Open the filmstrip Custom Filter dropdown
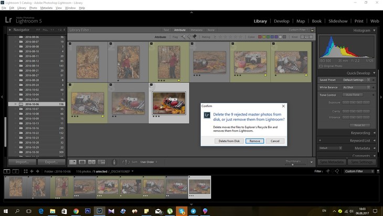383x216 pixels. [x=359, y=171]
